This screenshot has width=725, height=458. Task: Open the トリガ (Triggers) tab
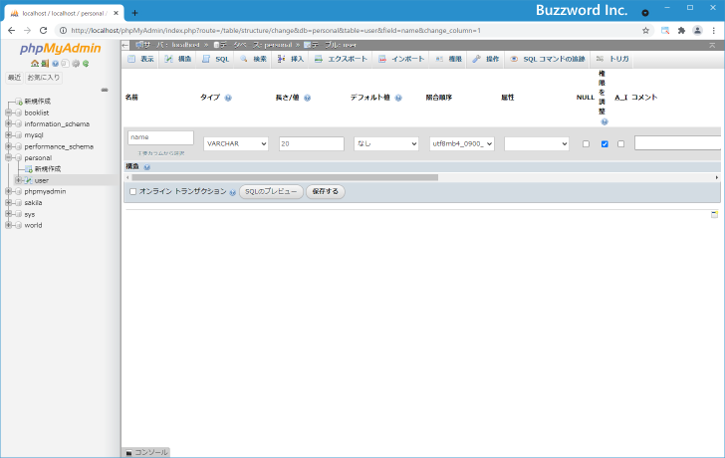(612, 59)
